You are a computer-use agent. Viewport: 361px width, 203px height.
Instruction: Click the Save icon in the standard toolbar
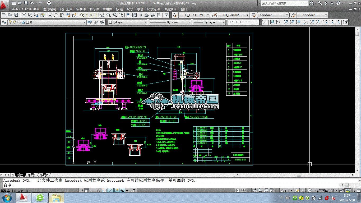pos(16,15)
